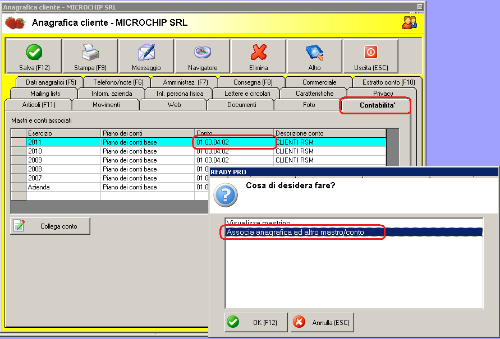
Task: Select the 2009 esercizio row
Action: 198,160
